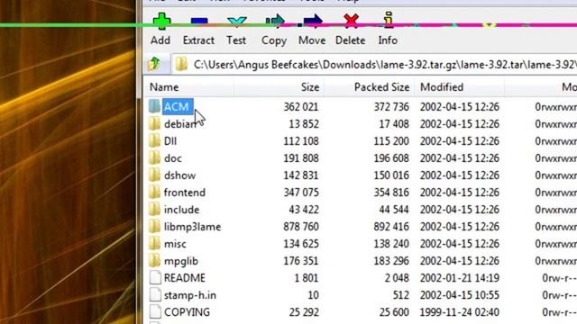
Task: Click the Copy toolbar icon
Action: tap(275, 22)
